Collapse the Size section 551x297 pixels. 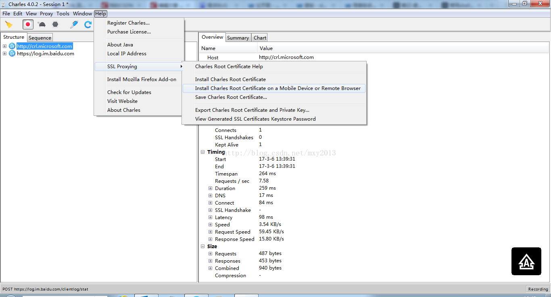pyautogui.click(x=203, y=247)
